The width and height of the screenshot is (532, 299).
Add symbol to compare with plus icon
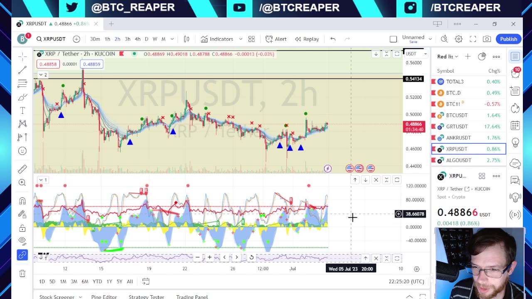click(x=76, y=39)
